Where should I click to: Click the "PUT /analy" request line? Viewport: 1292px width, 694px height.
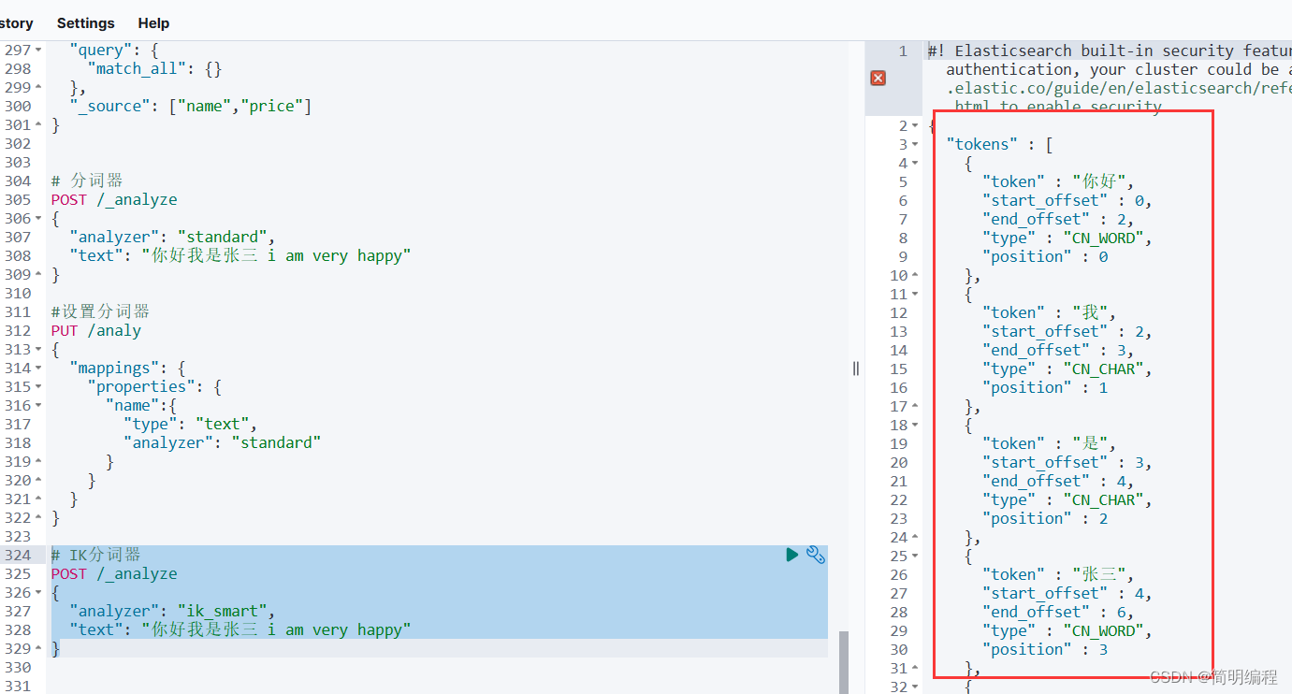pos(96,330)
